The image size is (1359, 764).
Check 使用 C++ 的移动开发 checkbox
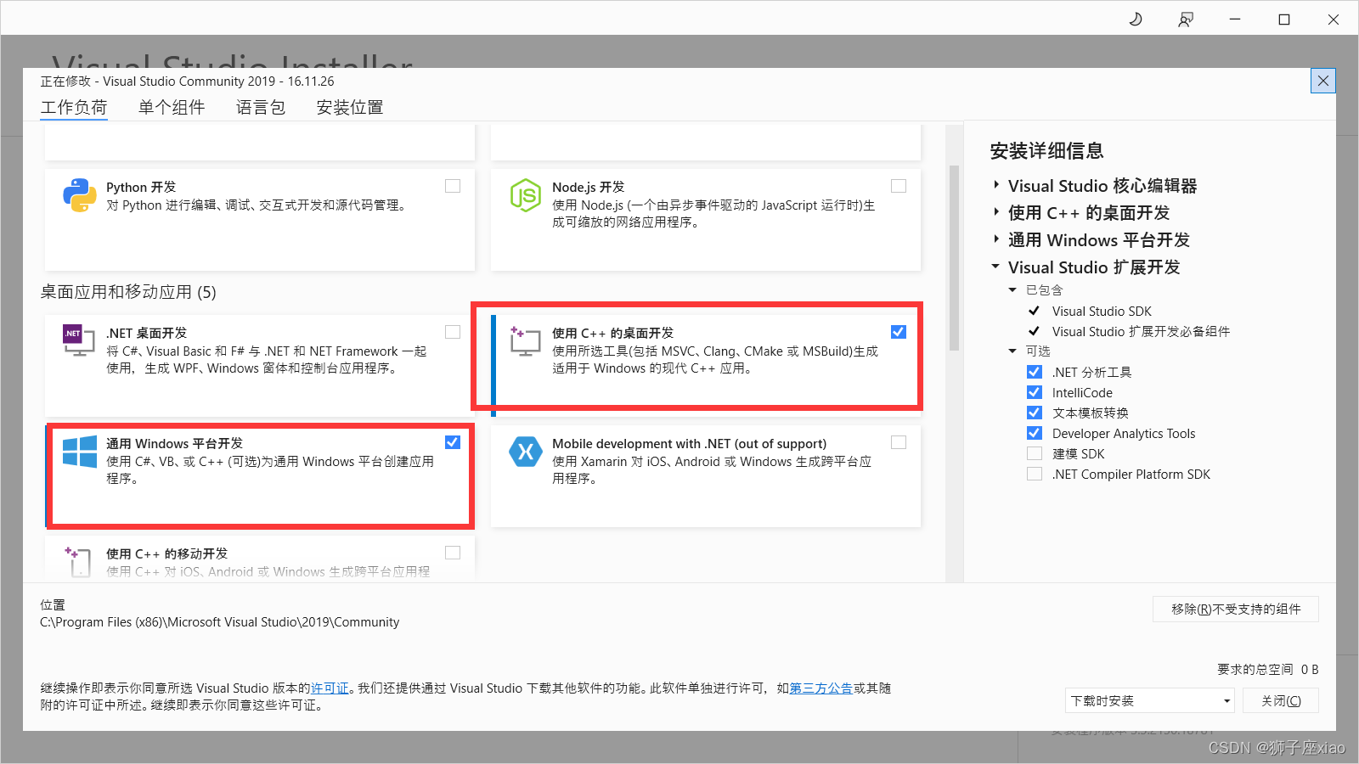pos(453,553)
